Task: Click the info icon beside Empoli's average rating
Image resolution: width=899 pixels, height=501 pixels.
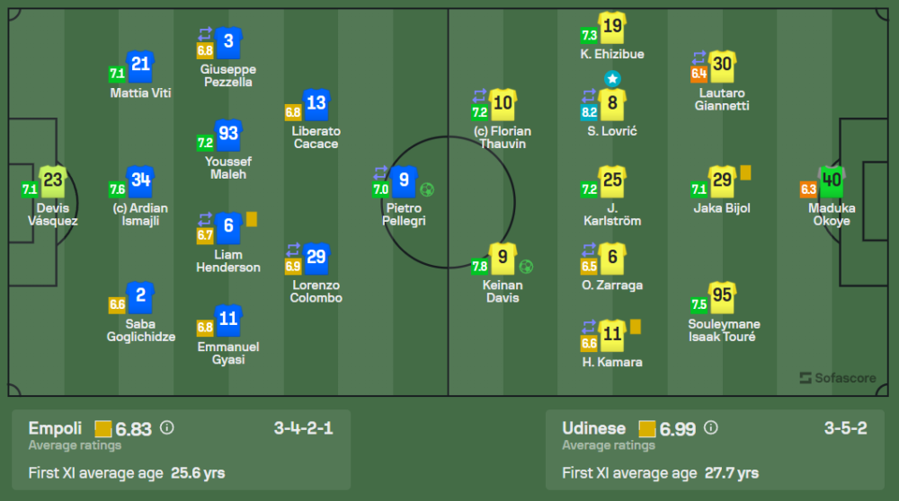Action: (x=166, y=428)
